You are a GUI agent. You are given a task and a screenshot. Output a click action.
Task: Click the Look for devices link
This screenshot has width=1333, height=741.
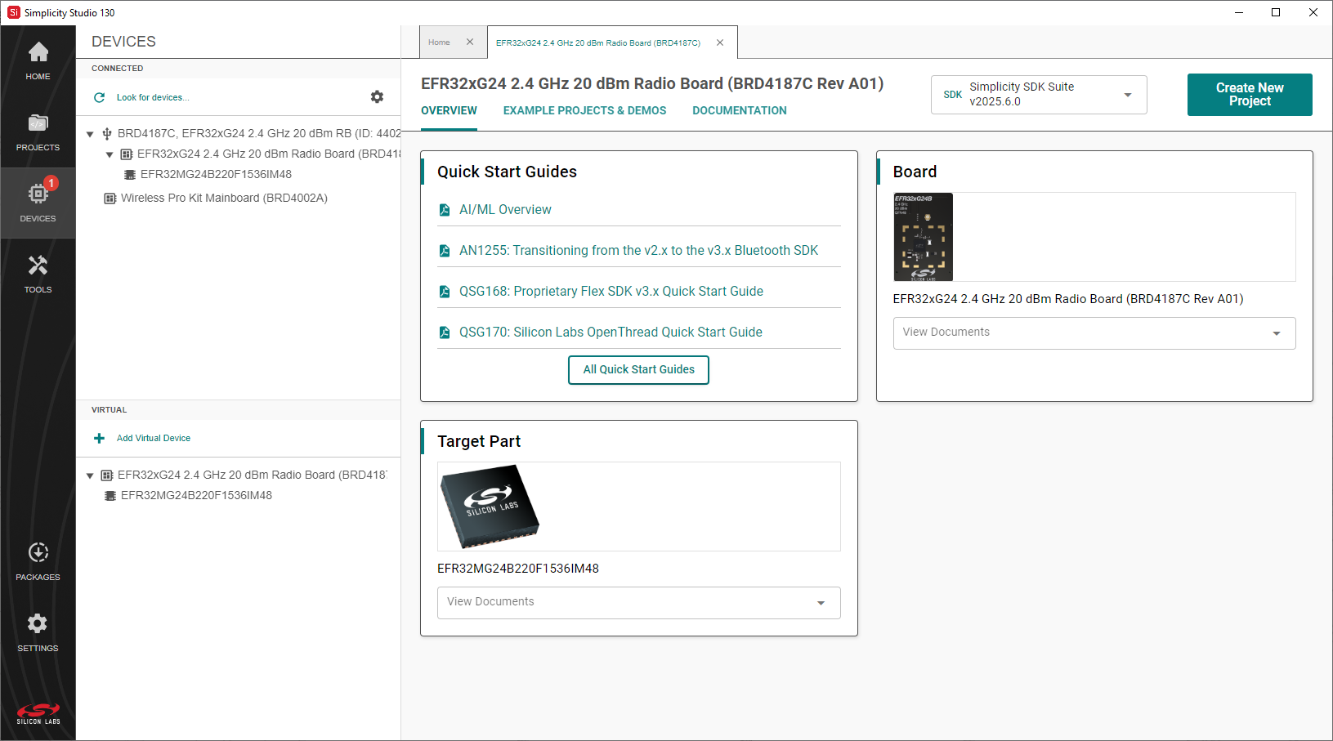pyautogui.click(x=153, y=97)
